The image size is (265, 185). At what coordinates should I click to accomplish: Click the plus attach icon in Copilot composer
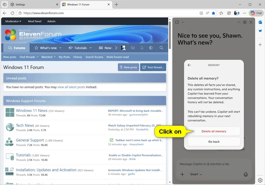coord(182,174)
